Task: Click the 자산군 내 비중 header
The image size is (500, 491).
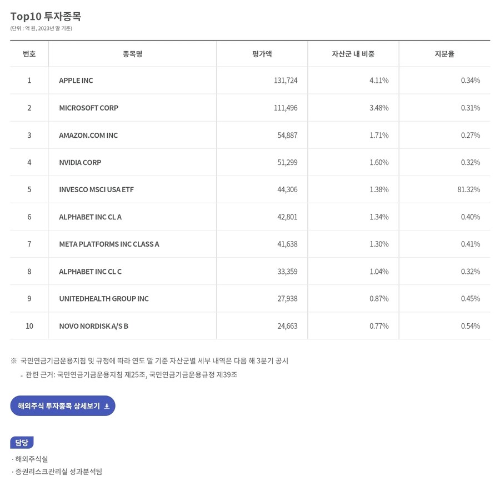Action: [x=353, y=54]
